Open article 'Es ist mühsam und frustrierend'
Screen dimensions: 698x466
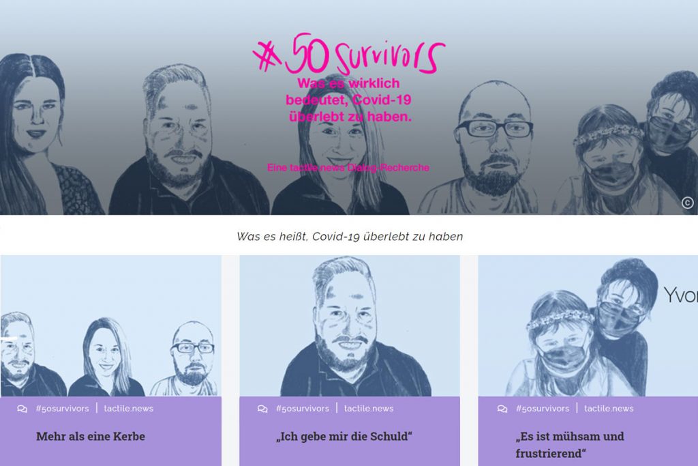click(x=570, y=445)
